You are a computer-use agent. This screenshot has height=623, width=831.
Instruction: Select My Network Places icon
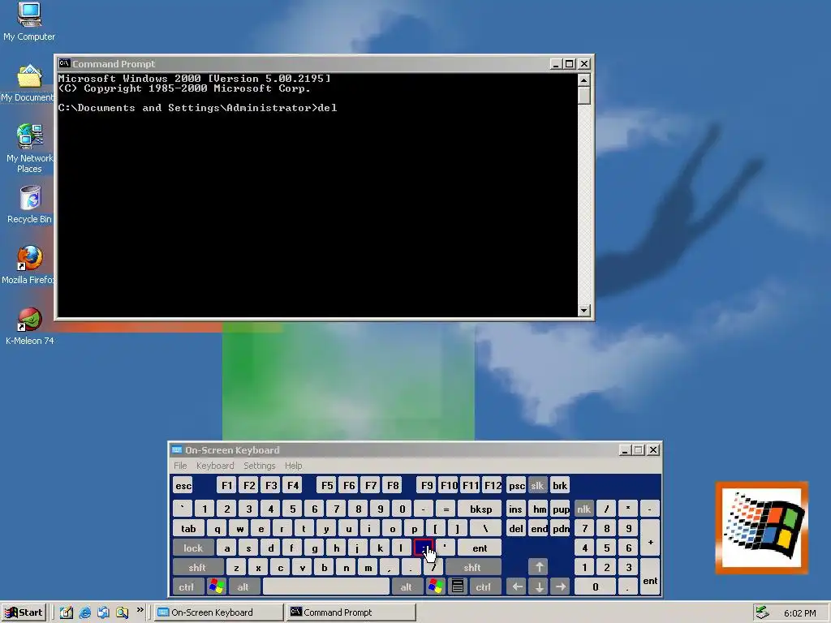pos(29,148)
